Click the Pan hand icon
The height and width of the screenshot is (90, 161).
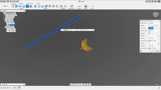point(76,84)
